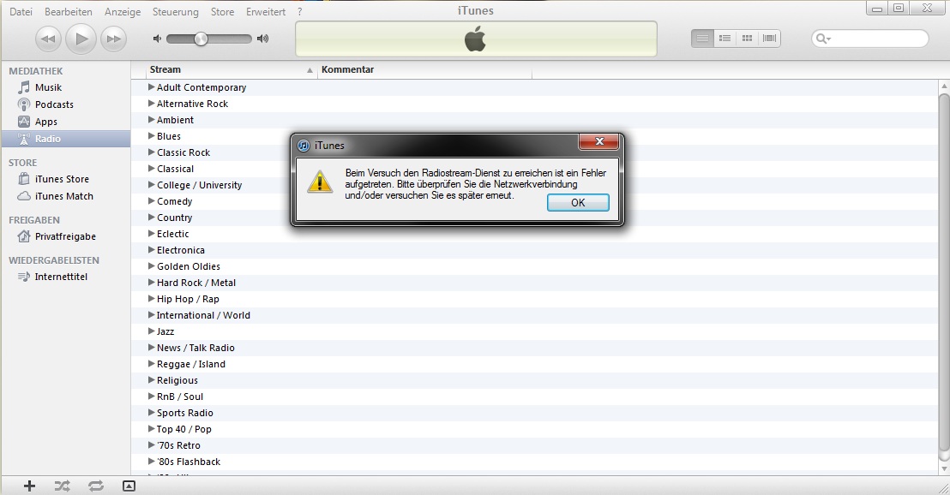
Task: Show the artwork viewer panel
Action: click(129, 486)
